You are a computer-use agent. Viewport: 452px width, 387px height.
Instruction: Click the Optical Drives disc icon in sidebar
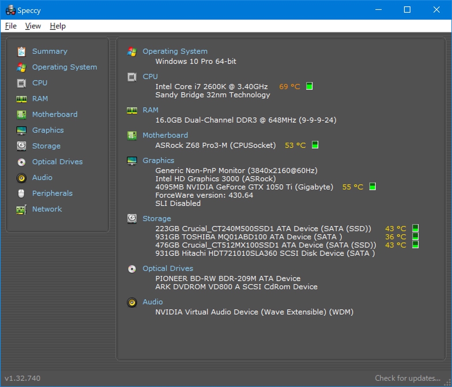(x=21, y=162)
